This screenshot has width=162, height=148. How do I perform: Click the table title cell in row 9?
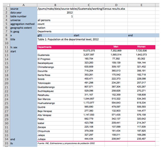pos(68,39)
